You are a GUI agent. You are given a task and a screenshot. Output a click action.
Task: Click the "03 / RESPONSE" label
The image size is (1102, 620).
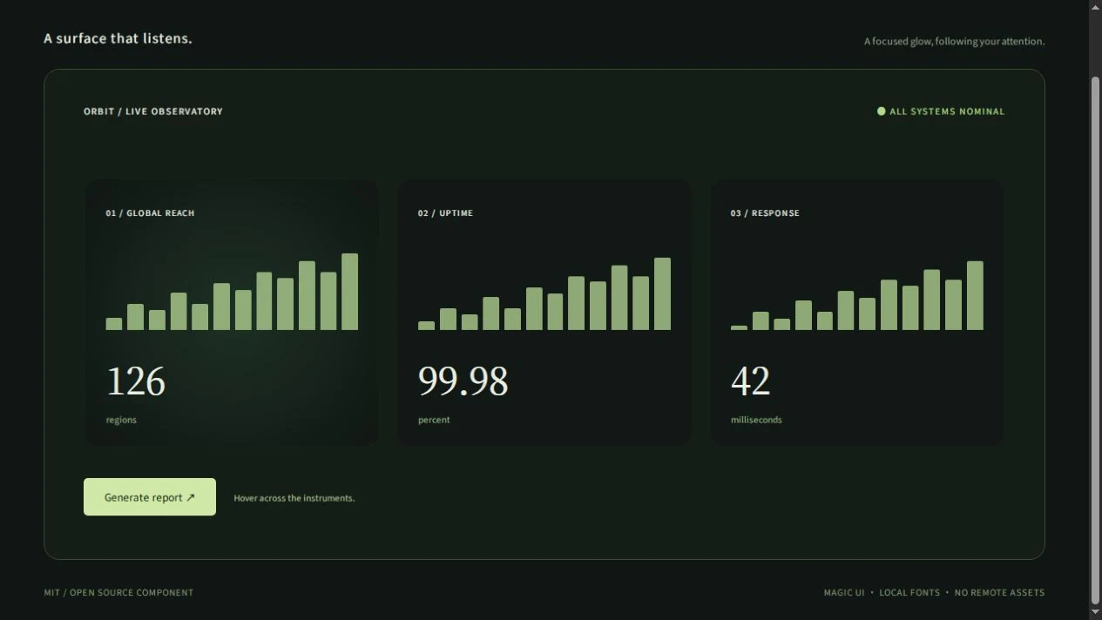point(765,213)
